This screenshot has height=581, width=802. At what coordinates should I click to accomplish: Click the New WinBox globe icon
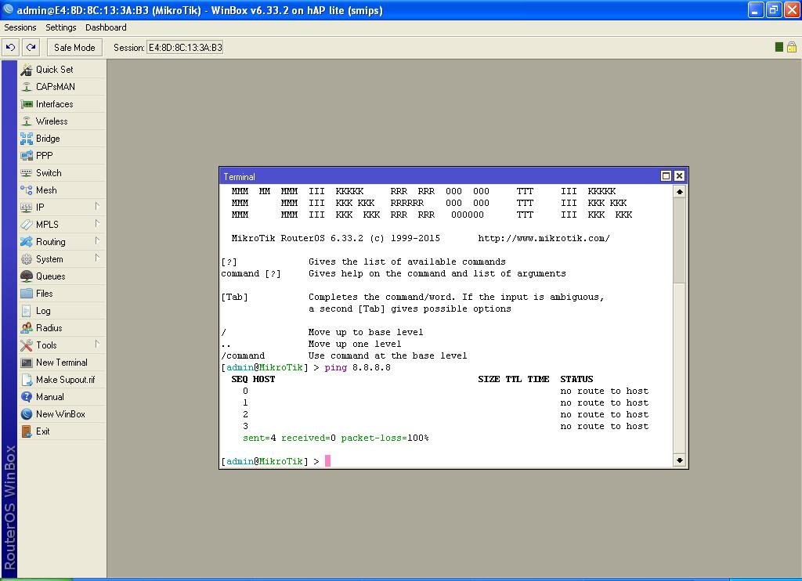tap(27, 414)
